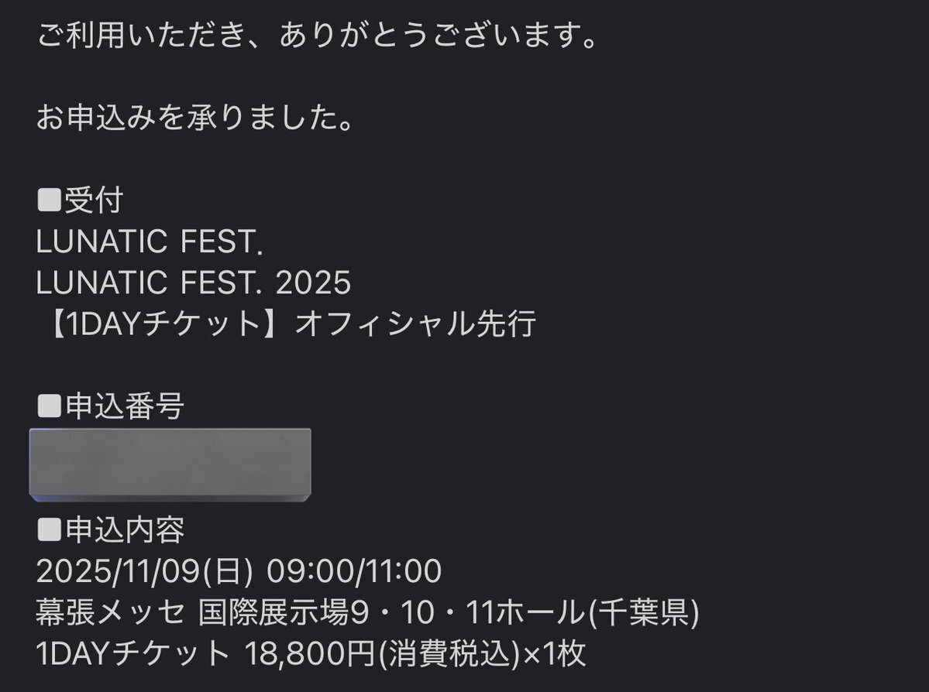Click the square bullet before 申込番号
Viewport: 929px width, 692px height.
pos(49,406)
